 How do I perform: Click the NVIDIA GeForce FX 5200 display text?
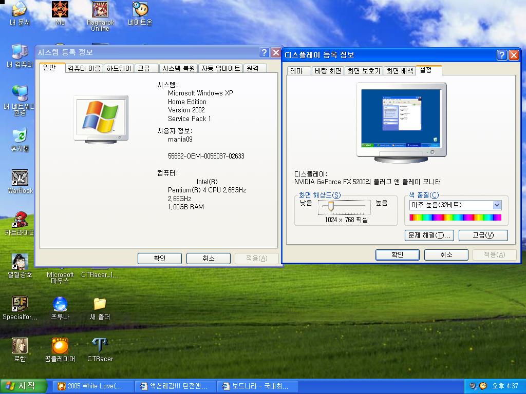367,182
